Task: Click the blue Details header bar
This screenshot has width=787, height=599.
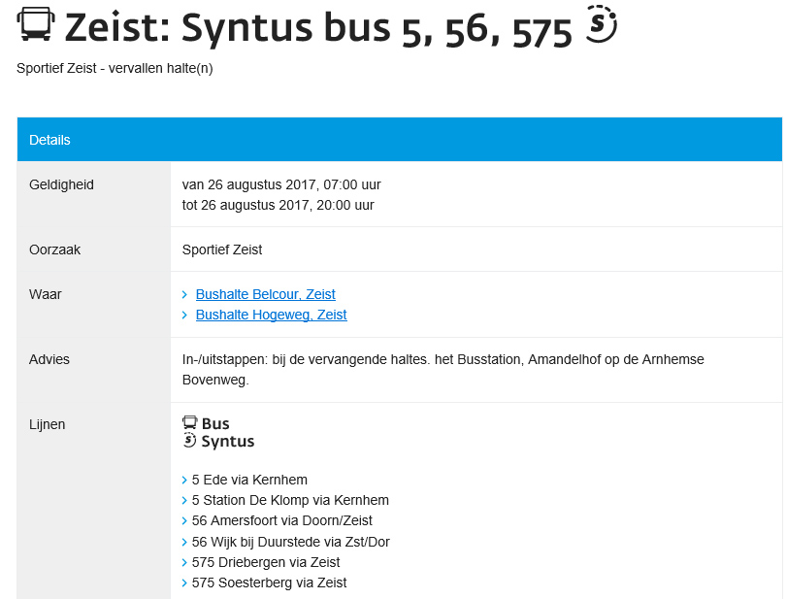Action: click(x=400, y=140)
